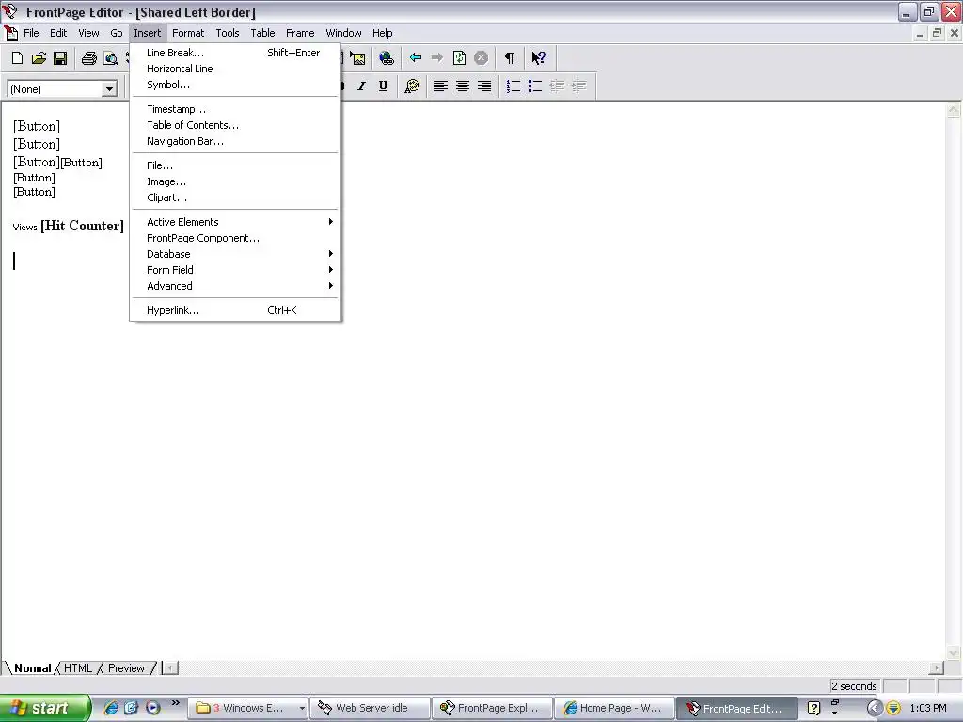Expand the Database submenu
Viewport: 963px width, 722px height.
point(235,254)
